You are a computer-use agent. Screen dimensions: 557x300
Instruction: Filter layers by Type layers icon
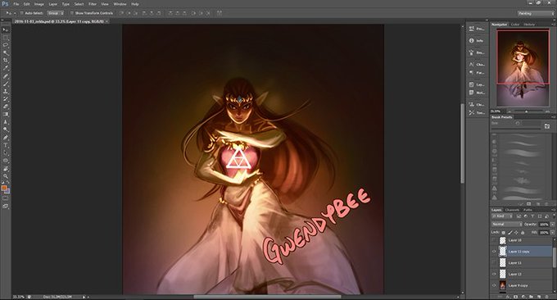click(532, 216)
